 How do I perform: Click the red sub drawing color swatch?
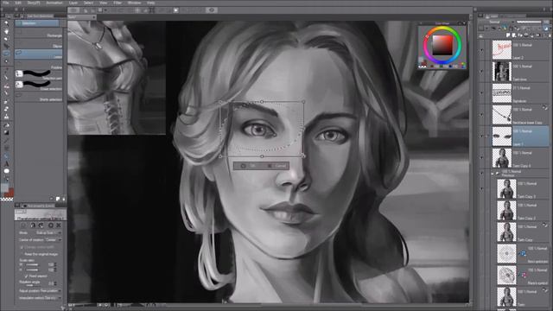pos(10,193)
